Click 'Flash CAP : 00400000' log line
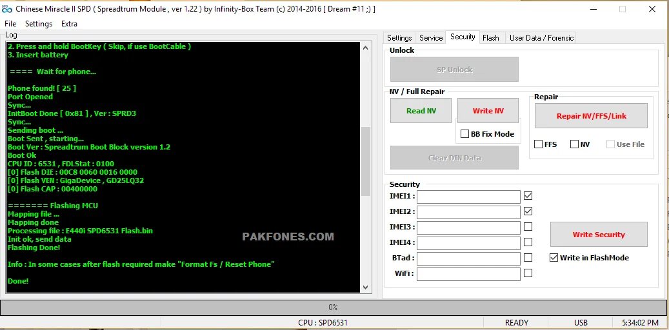 pos(52,189)
